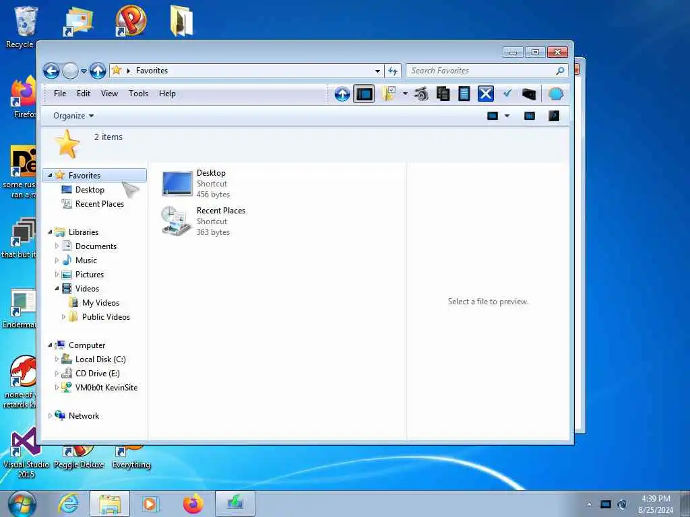The width and height of the screenshot is (690, 517).
Task: Collapse the Computer tree node
Action: tap(50, 345)
